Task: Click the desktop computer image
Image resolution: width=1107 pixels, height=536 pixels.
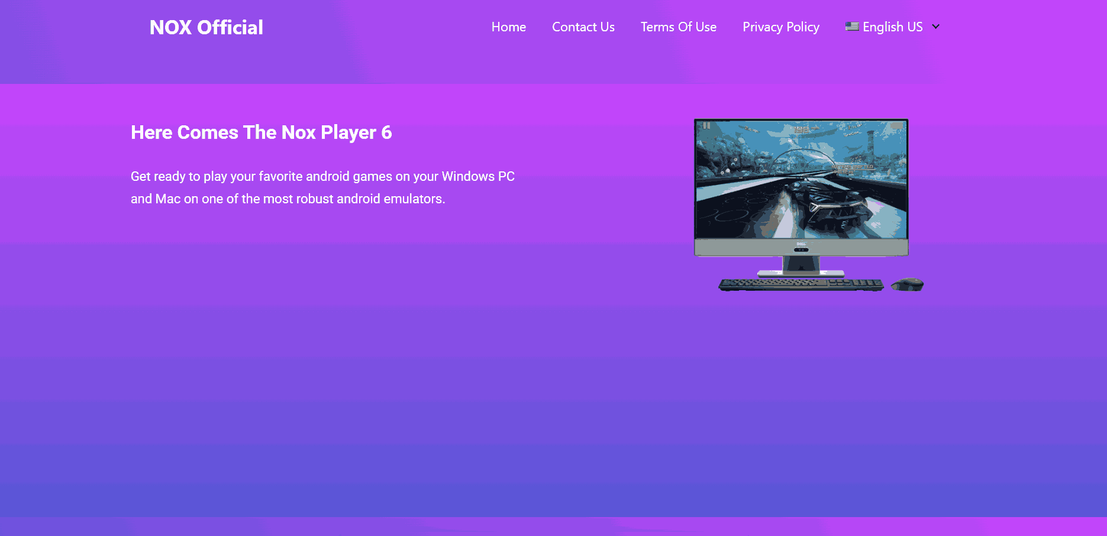Action: [x=808, y=205]
